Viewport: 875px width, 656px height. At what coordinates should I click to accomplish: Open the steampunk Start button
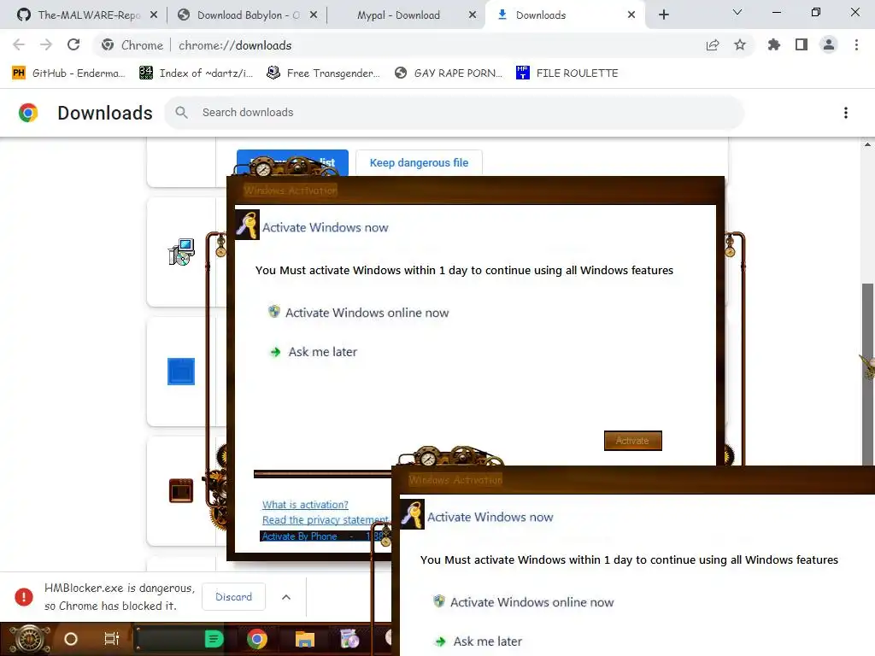29,639
